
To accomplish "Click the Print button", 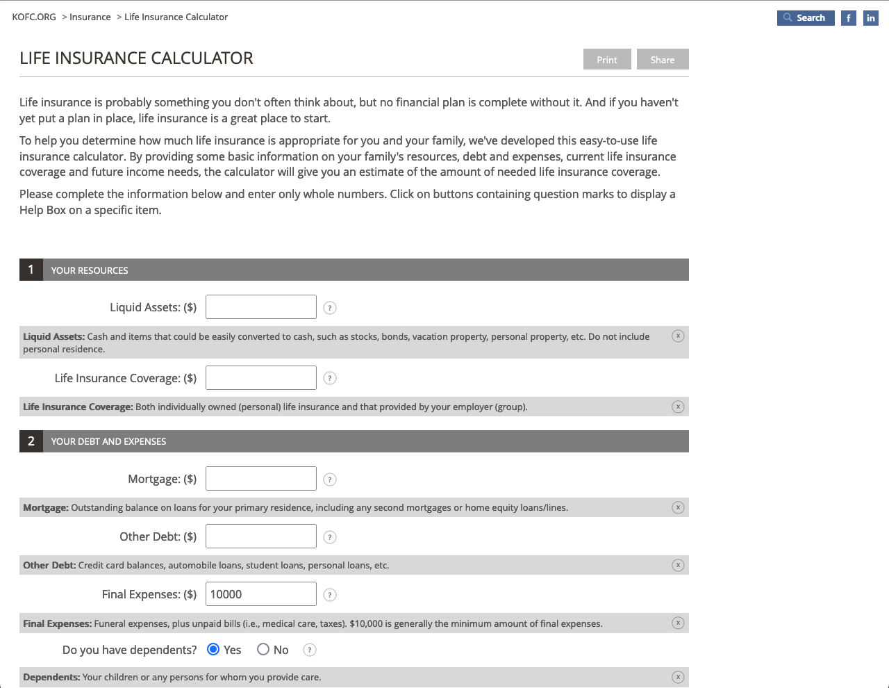I will pyautogui.click(x=607, y=59).
